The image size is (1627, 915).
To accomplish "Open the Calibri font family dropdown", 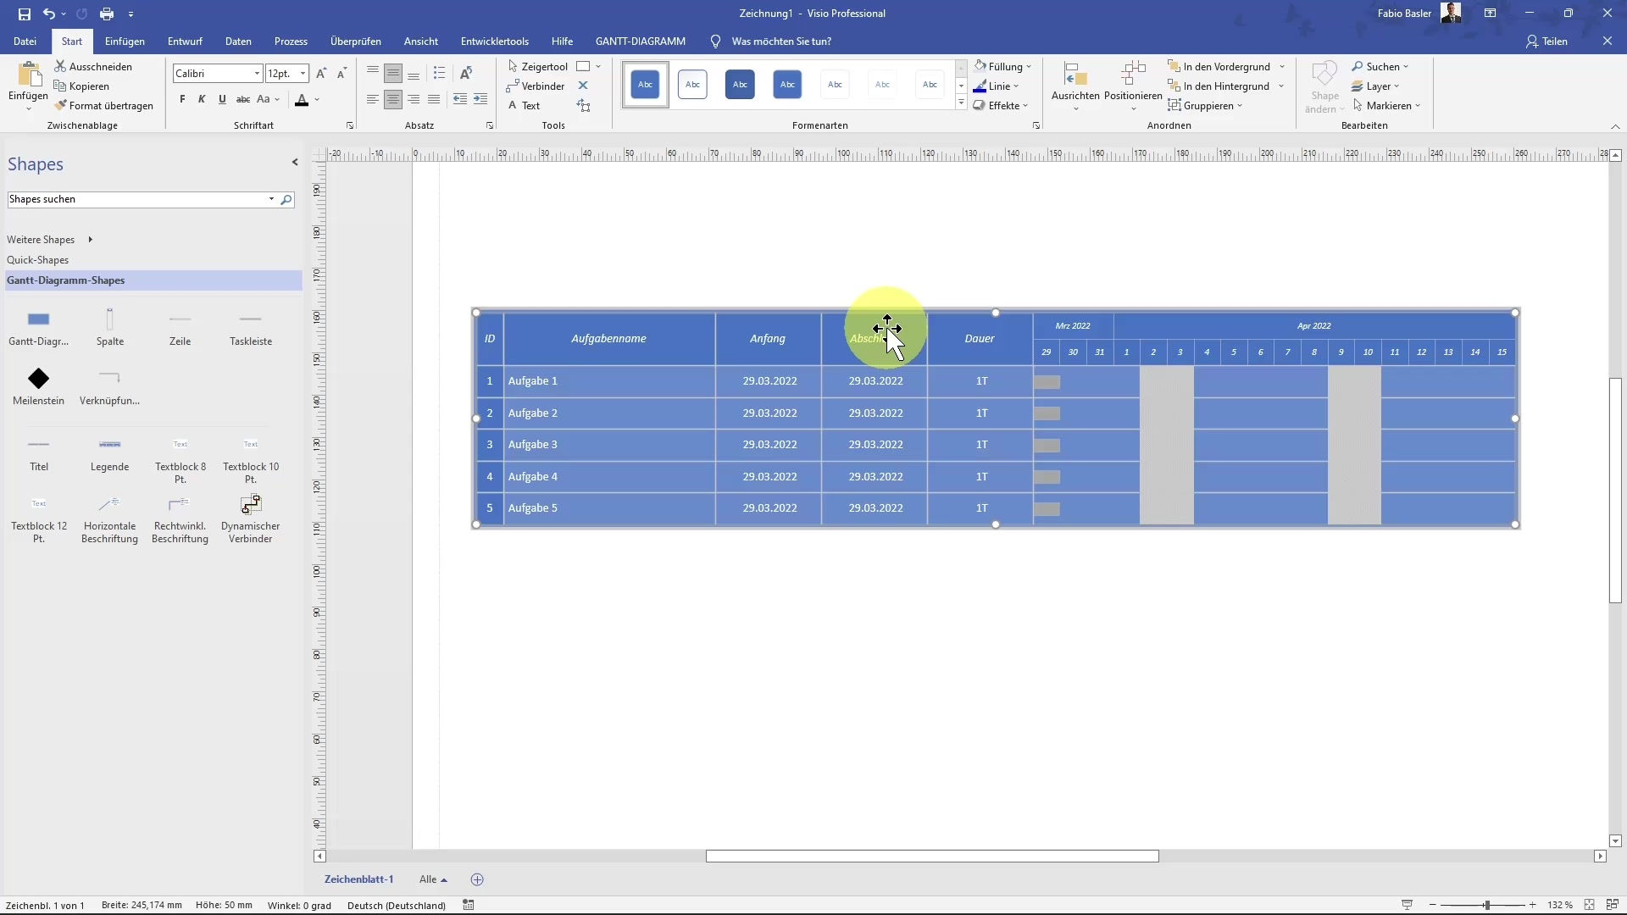I will [x=254, y=73].
